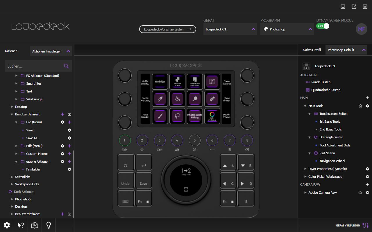372x232 pixels.
Task: Open the settings gear in bottom toolbar
Action: 7,225
